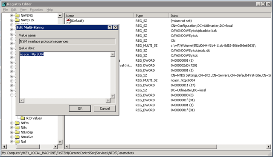273x157 pixels.
Task: Click the '0x00000011 (17)' data cell
Action: [x=183, y=85]
